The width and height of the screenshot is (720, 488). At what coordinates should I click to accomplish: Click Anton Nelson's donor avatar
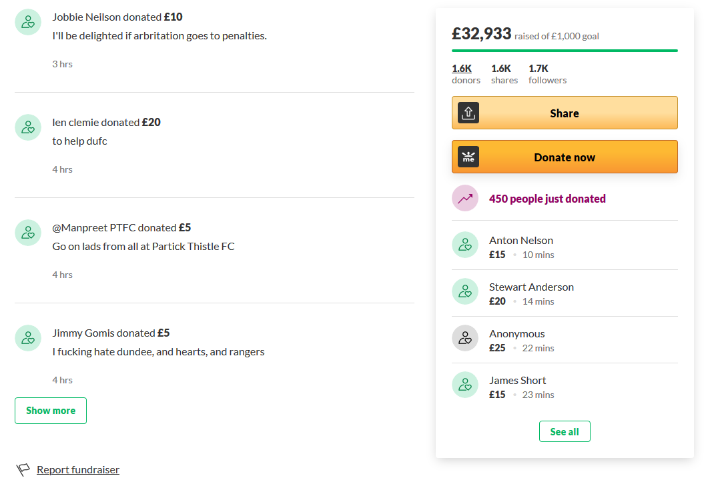[x=465, y=245]
